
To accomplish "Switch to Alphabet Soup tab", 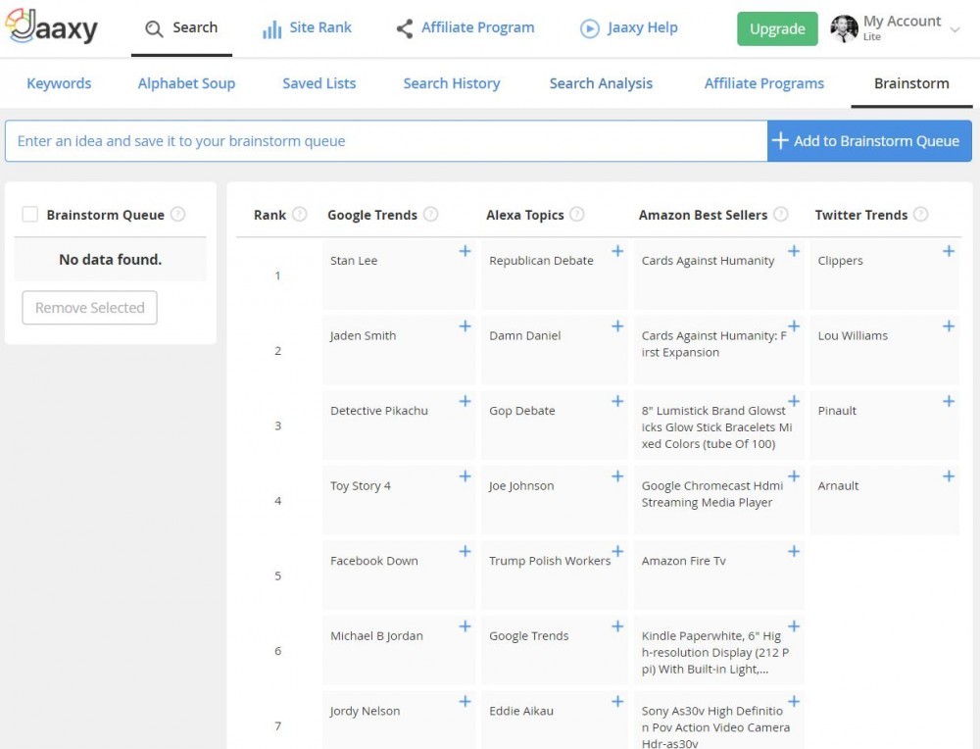I will tap(186, 83).
